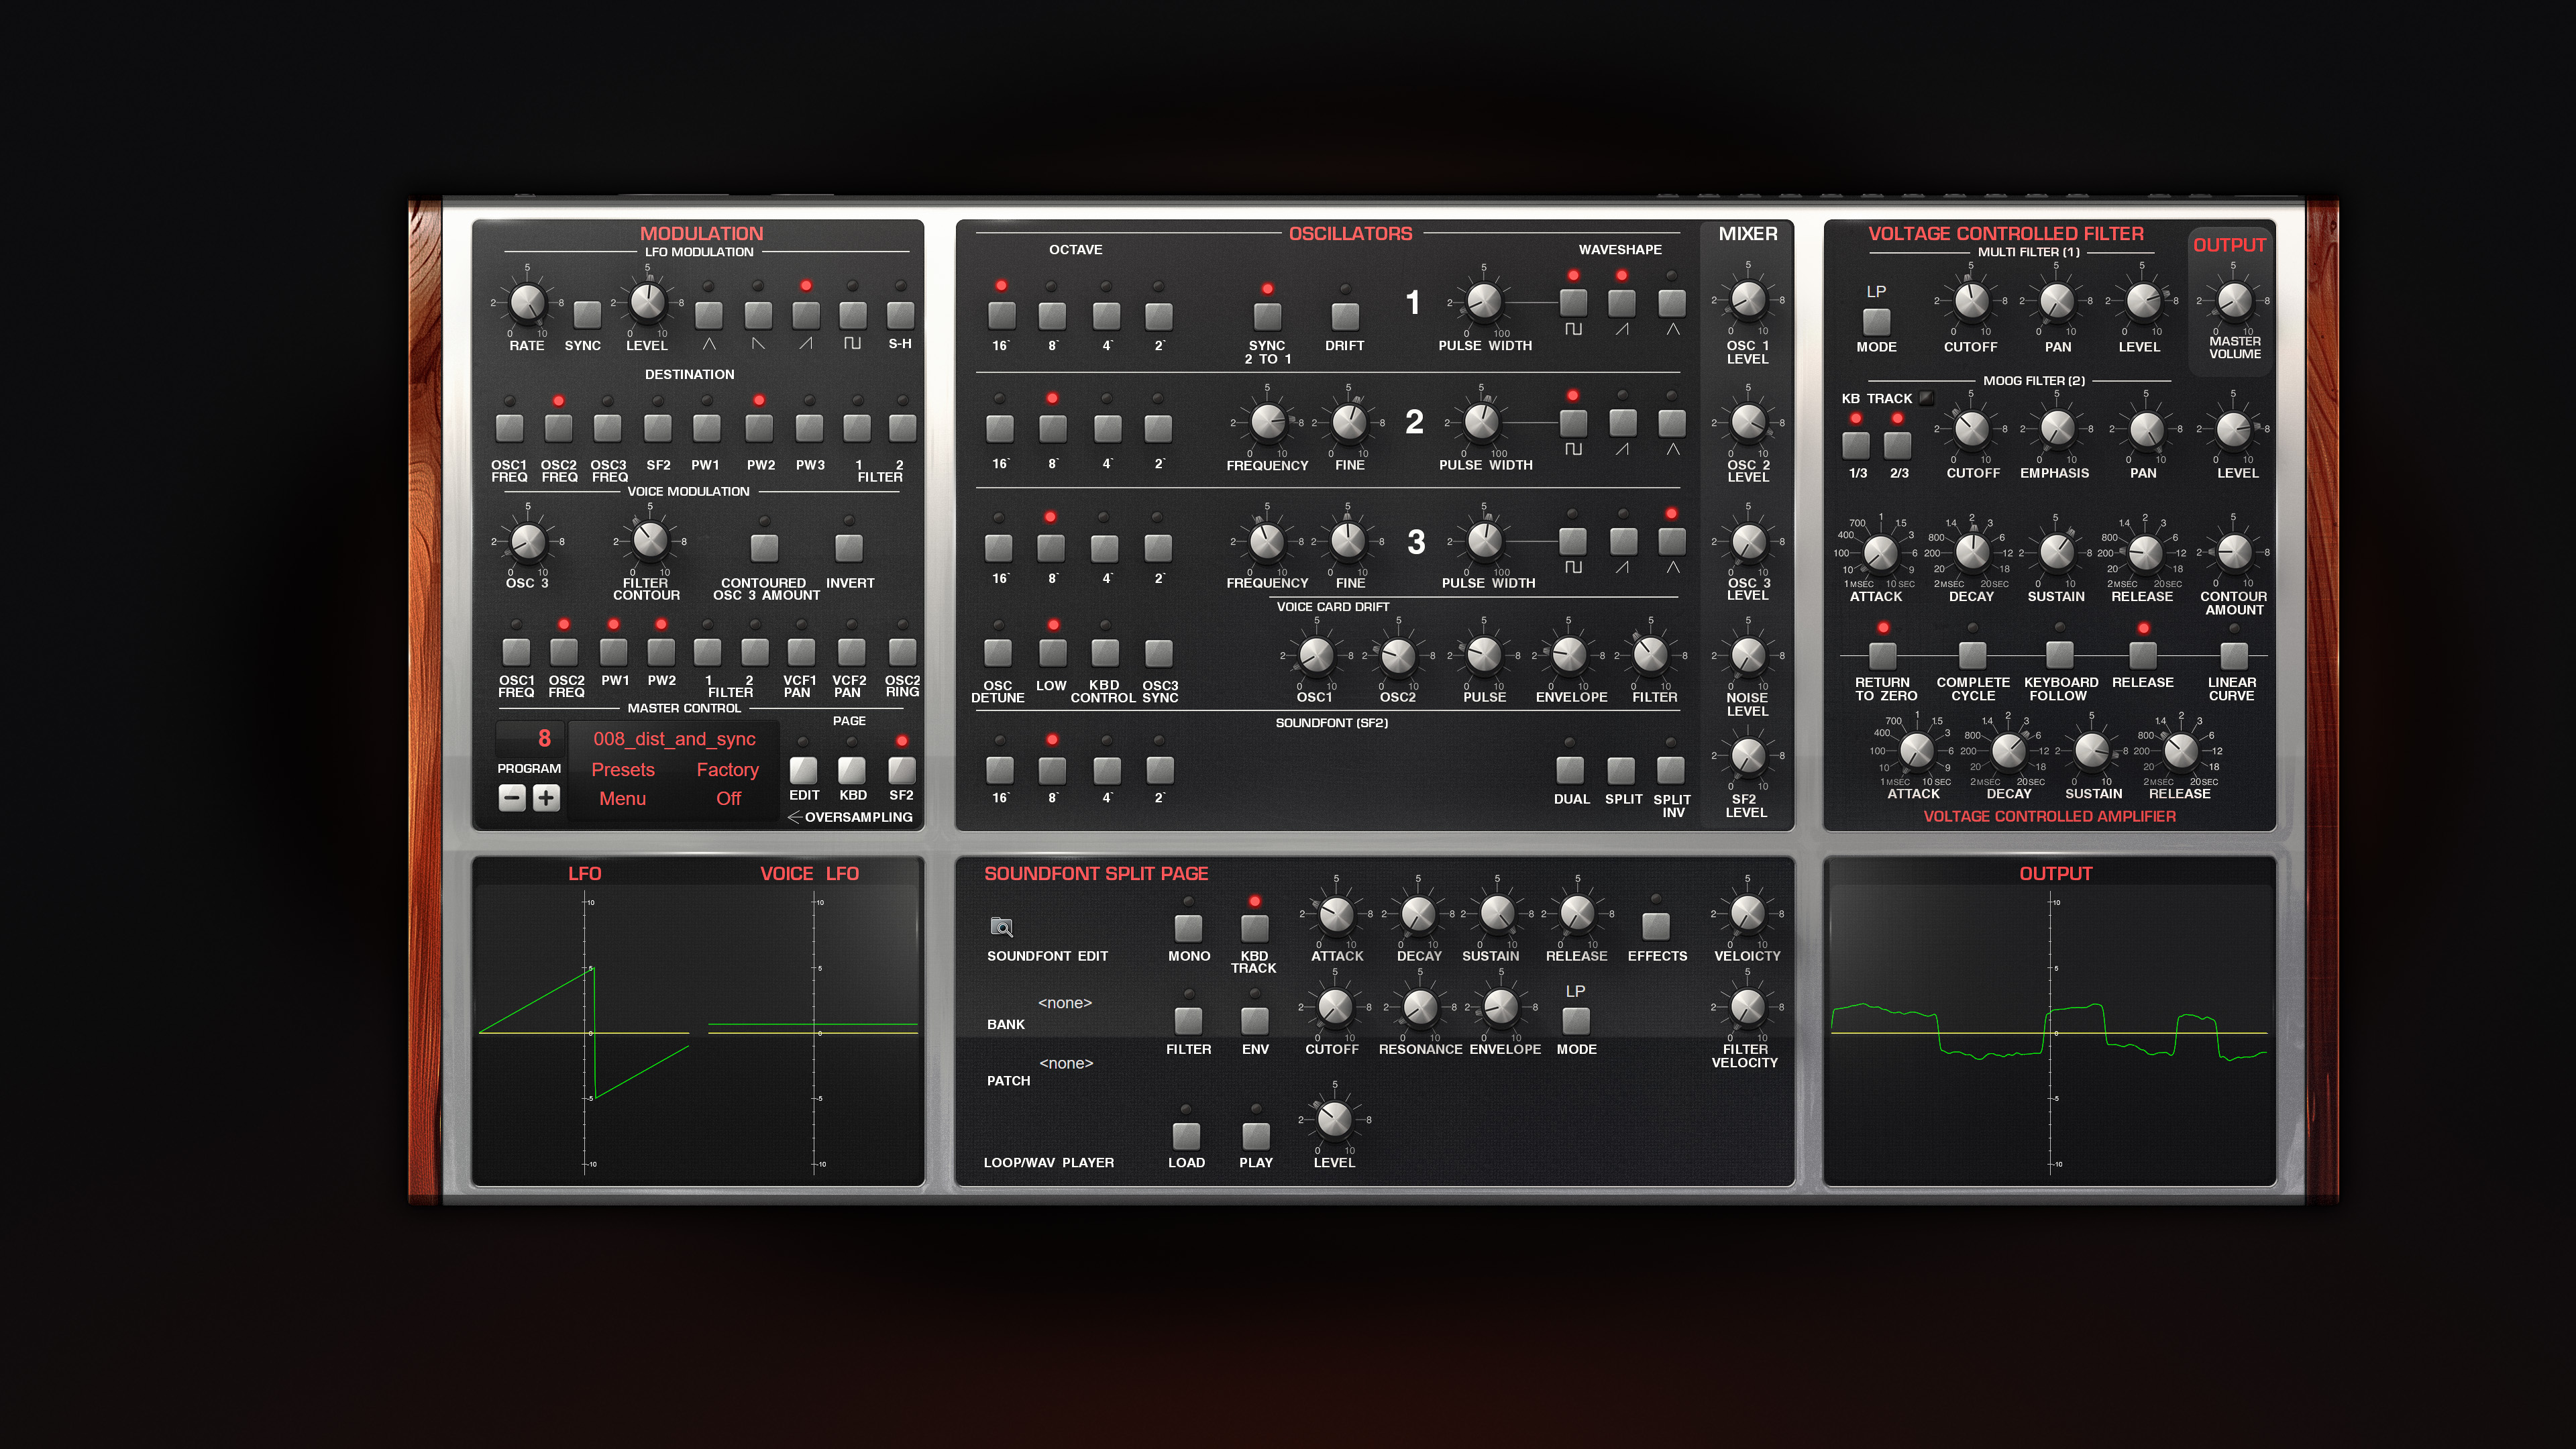
Task: Select the LFO square waveform button
Action: [x=852, y=316]
